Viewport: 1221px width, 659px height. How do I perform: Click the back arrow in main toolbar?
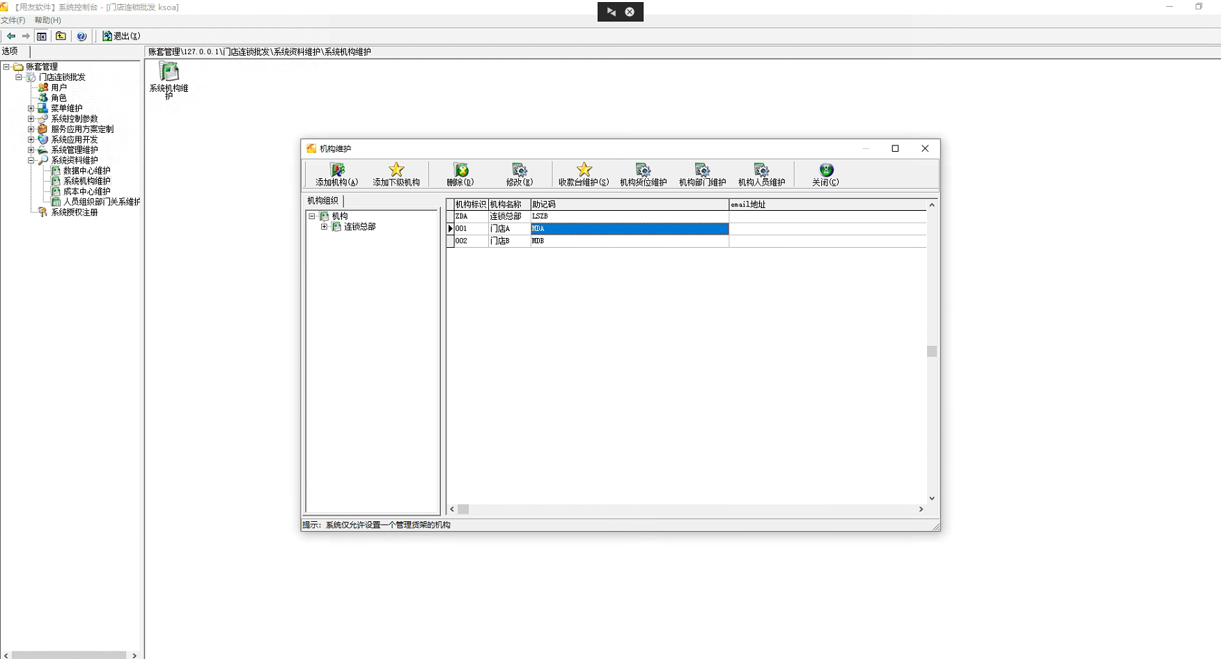[11, 36]
